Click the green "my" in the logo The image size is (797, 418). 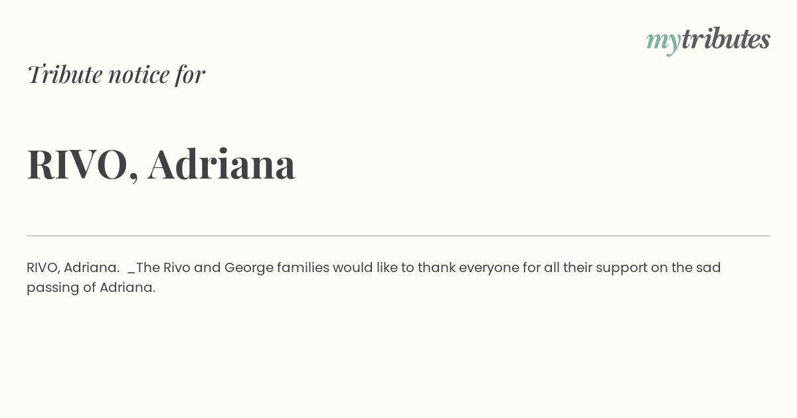[663, 42]
